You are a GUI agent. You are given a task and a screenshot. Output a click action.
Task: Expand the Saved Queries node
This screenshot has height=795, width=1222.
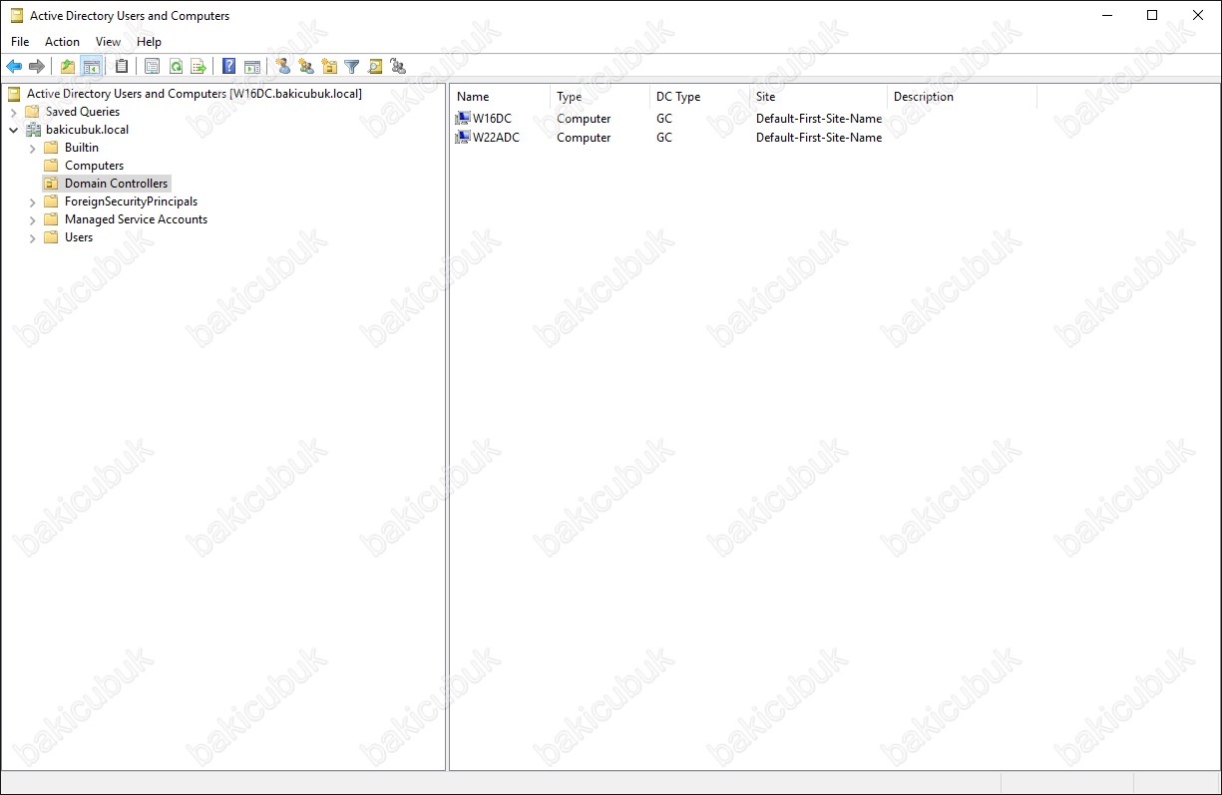[14, 112]
